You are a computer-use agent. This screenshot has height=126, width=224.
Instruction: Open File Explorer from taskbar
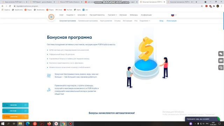20,124
